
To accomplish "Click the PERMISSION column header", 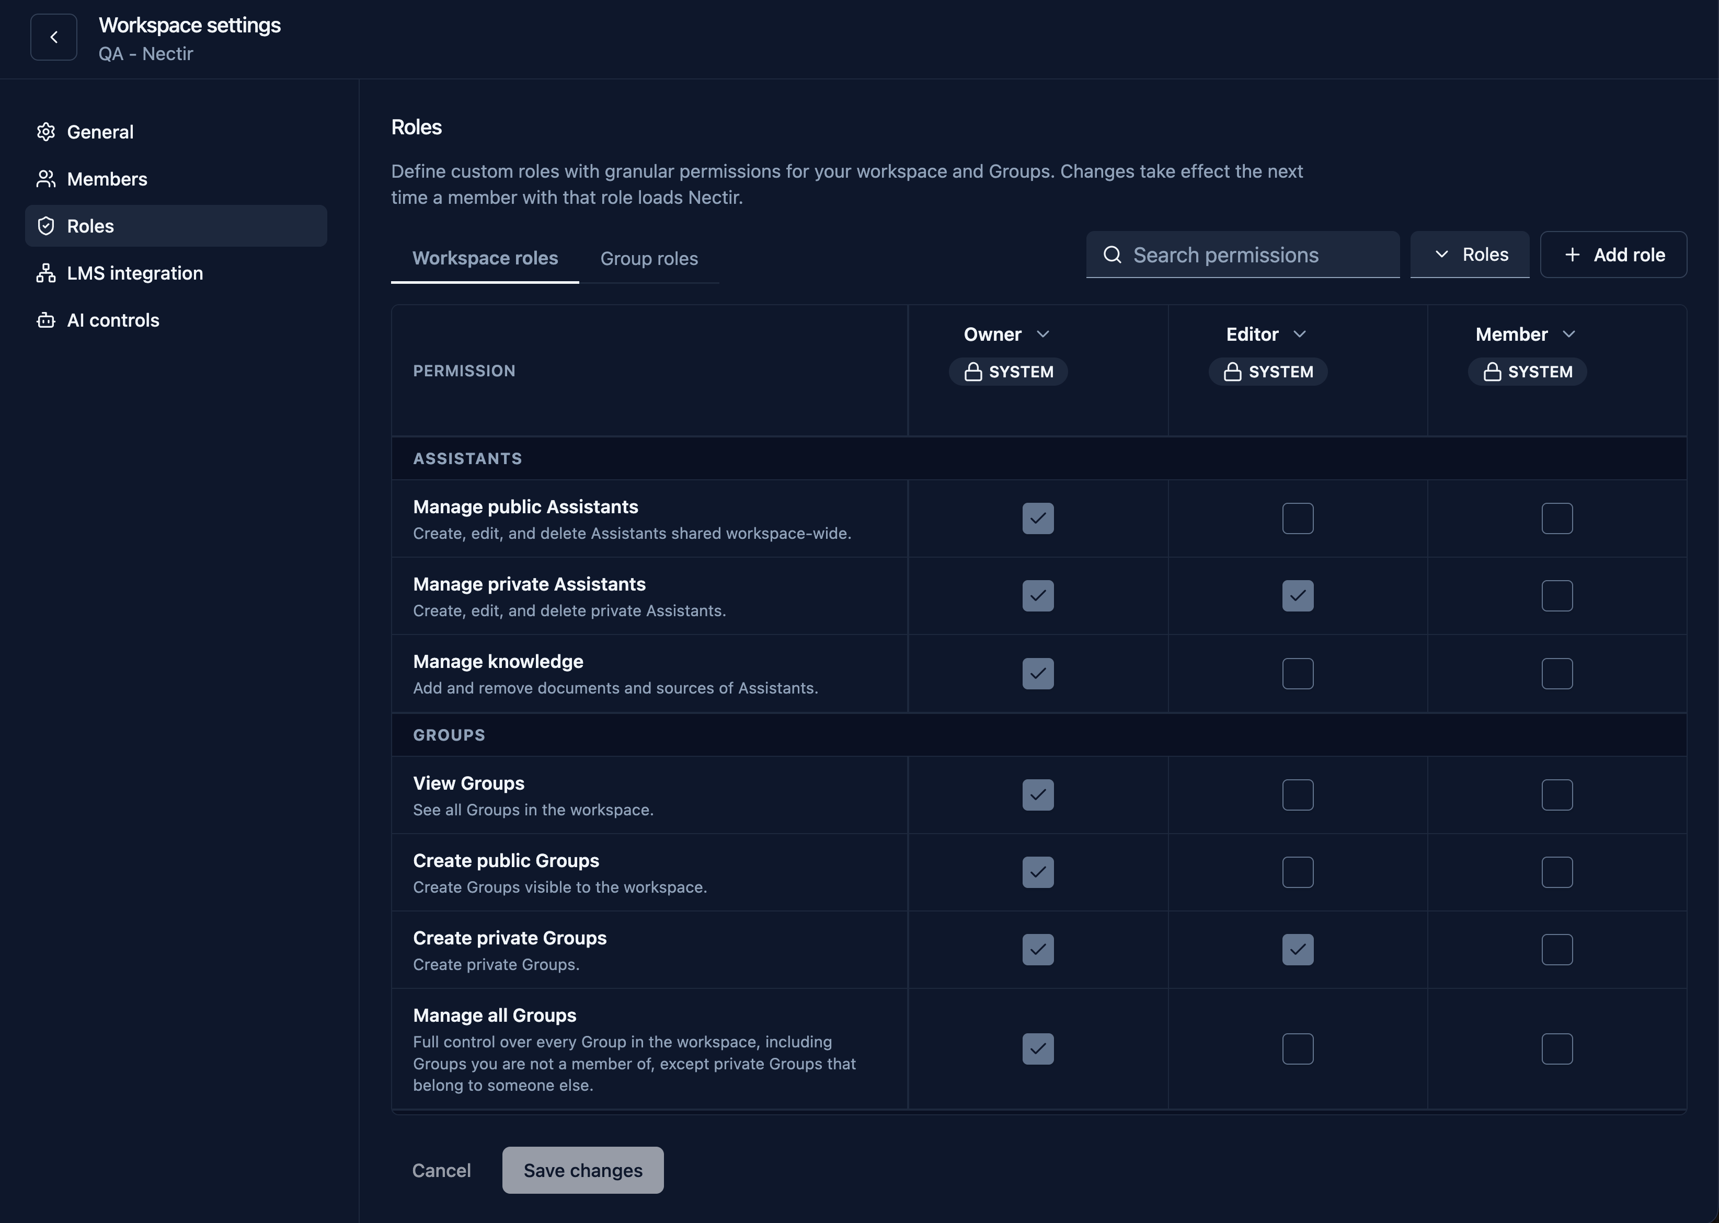I will point(464,371).
